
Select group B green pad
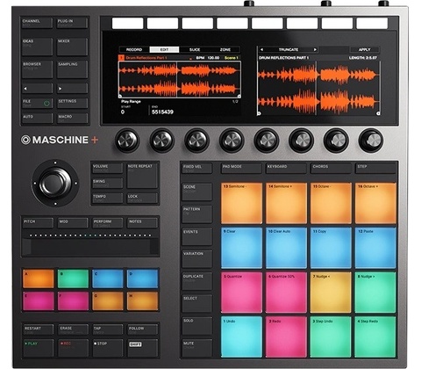73,279
